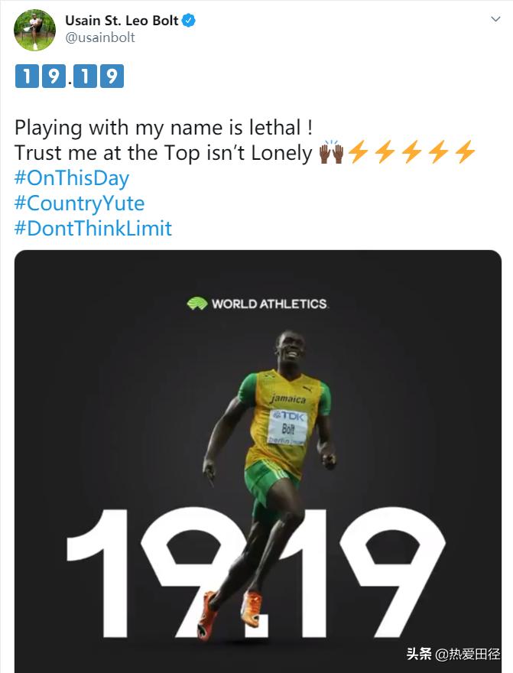Expand the tweet options chevron
Viewport: 513px width, 673px height.
[x=495, y=21]
